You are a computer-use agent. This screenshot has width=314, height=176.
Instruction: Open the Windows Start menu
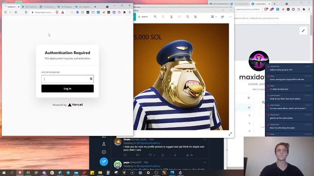pos(4,173)
